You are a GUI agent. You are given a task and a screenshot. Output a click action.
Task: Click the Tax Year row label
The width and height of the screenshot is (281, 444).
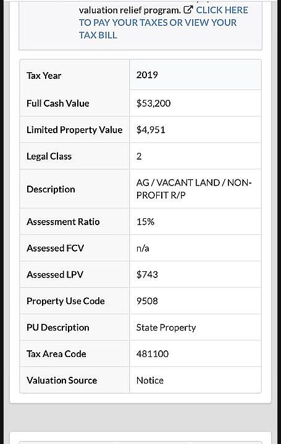coord(44,76)
